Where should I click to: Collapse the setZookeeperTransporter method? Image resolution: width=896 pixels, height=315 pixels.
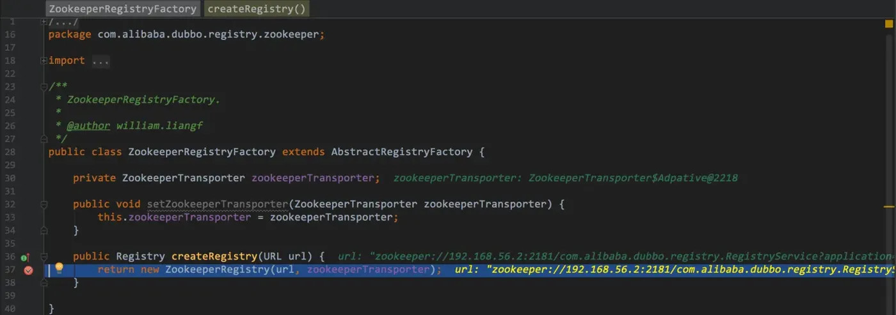pyautogui.click(x=44, y=204)
